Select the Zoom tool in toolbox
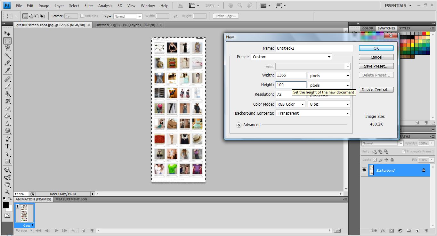 pos(7,192)
